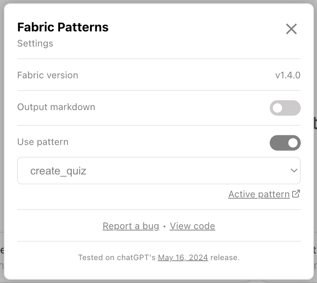
Task: Open the View code link
Action: tap(192, 226)
